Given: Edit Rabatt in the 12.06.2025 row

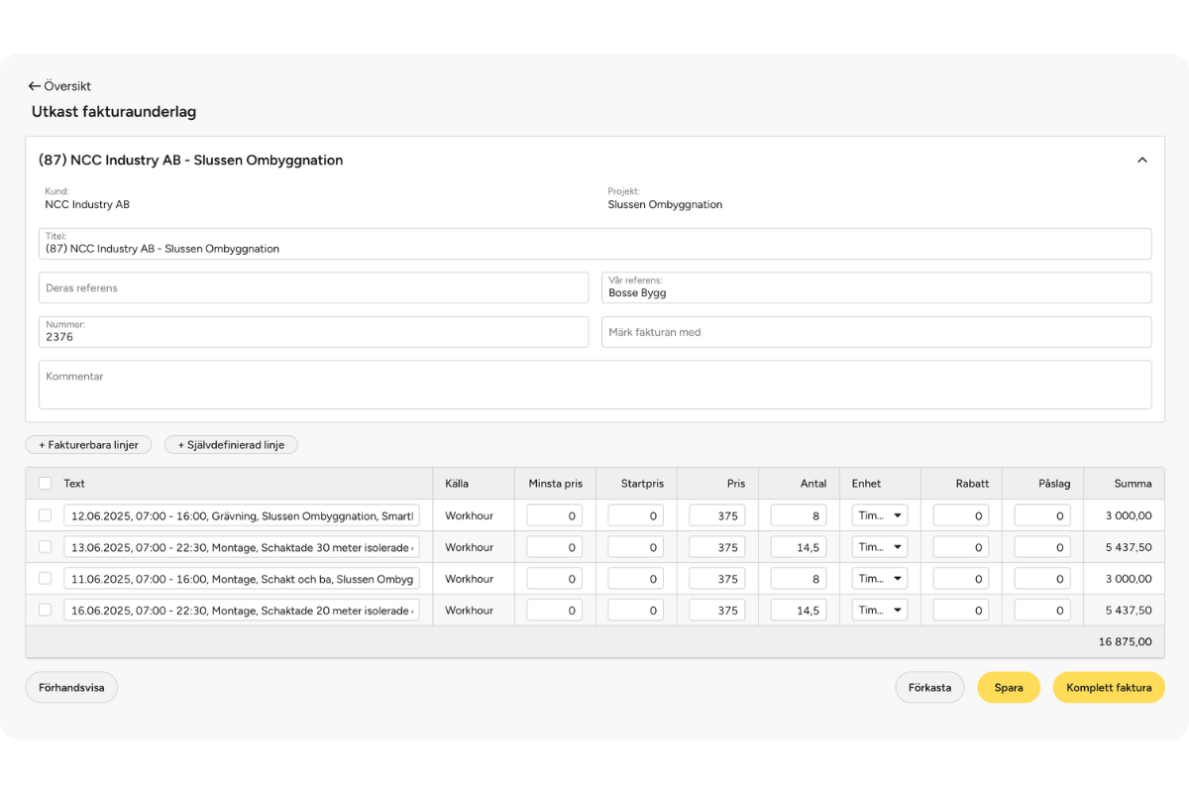Looking at the screenshot, I should [x=961, y=515].
